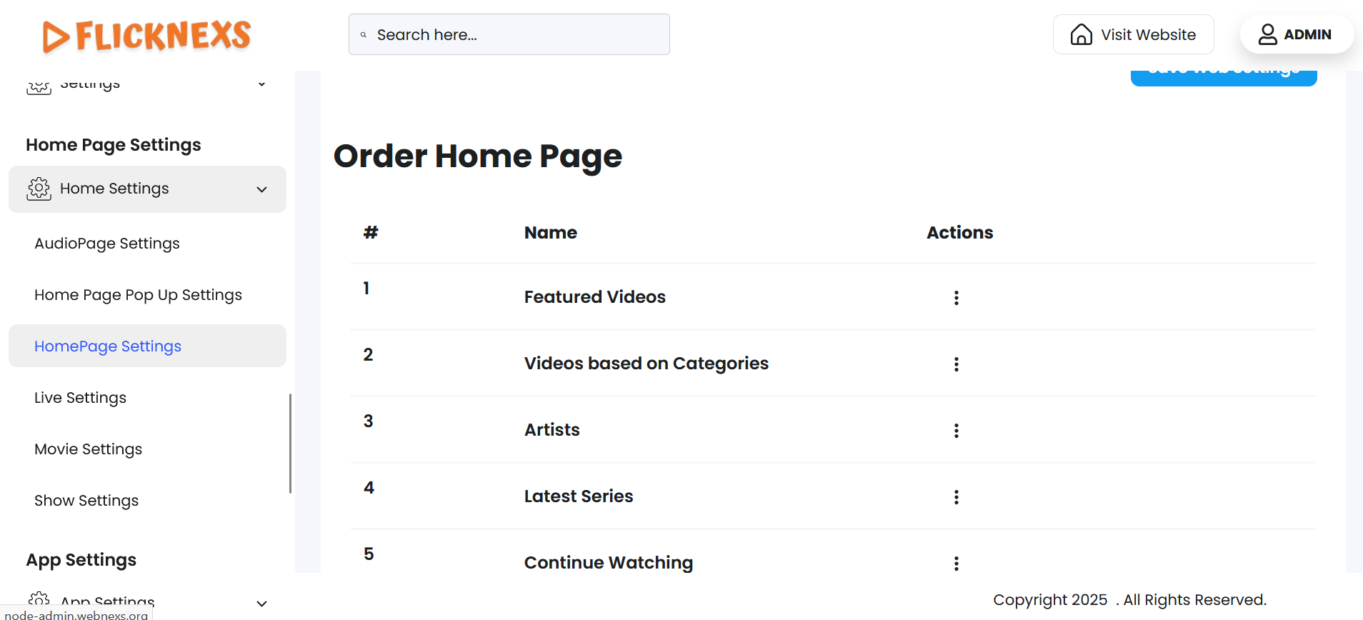
Task: Collapse the Home Settings chevron
Action: (262, 189)
